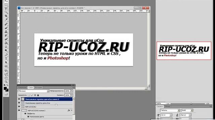Switch to the Символ tab
Image resolution: width=215 pixels, height=120 pixels.
point(160,106)
